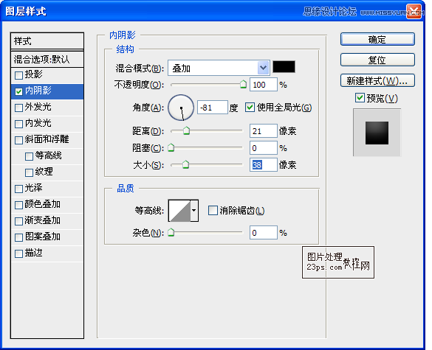
Task: Enable the 内发光 inner glow checkbox
Action: (18, 124)
